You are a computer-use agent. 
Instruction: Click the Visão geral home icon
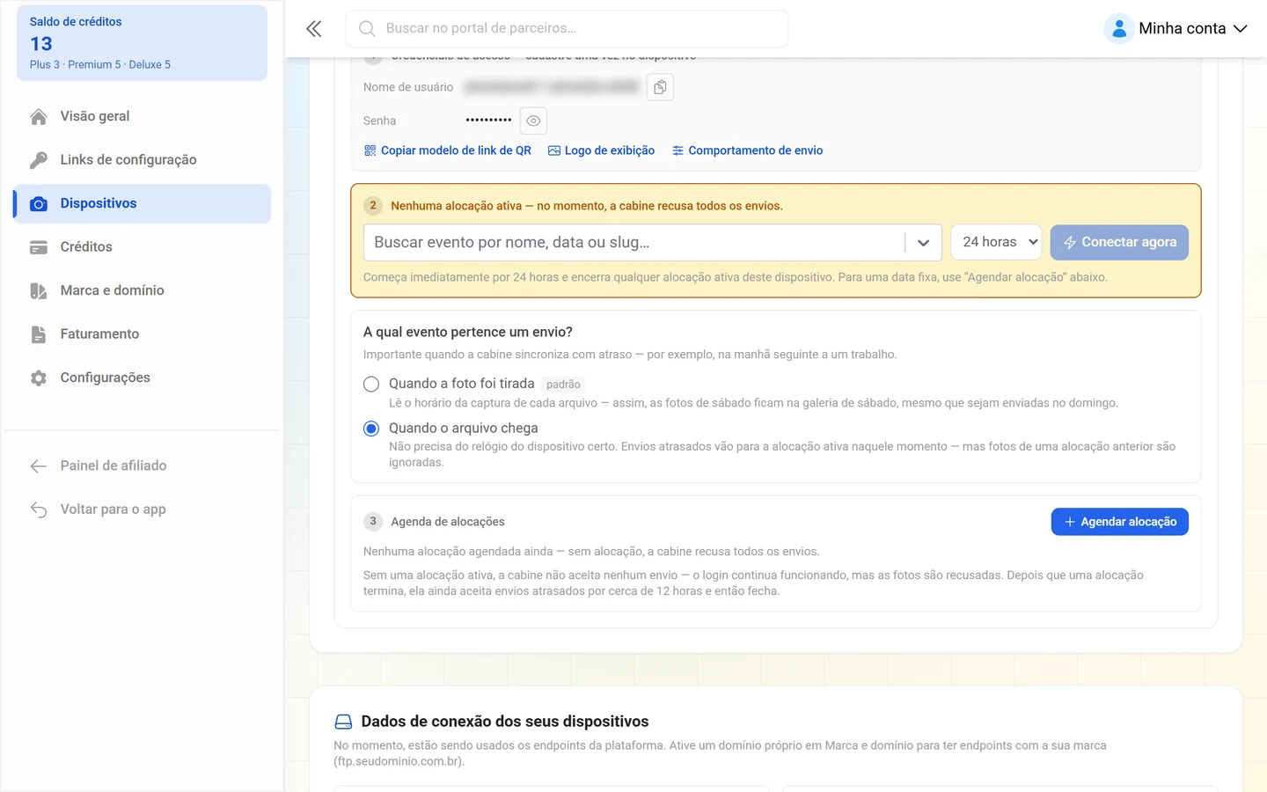[39, 116]
